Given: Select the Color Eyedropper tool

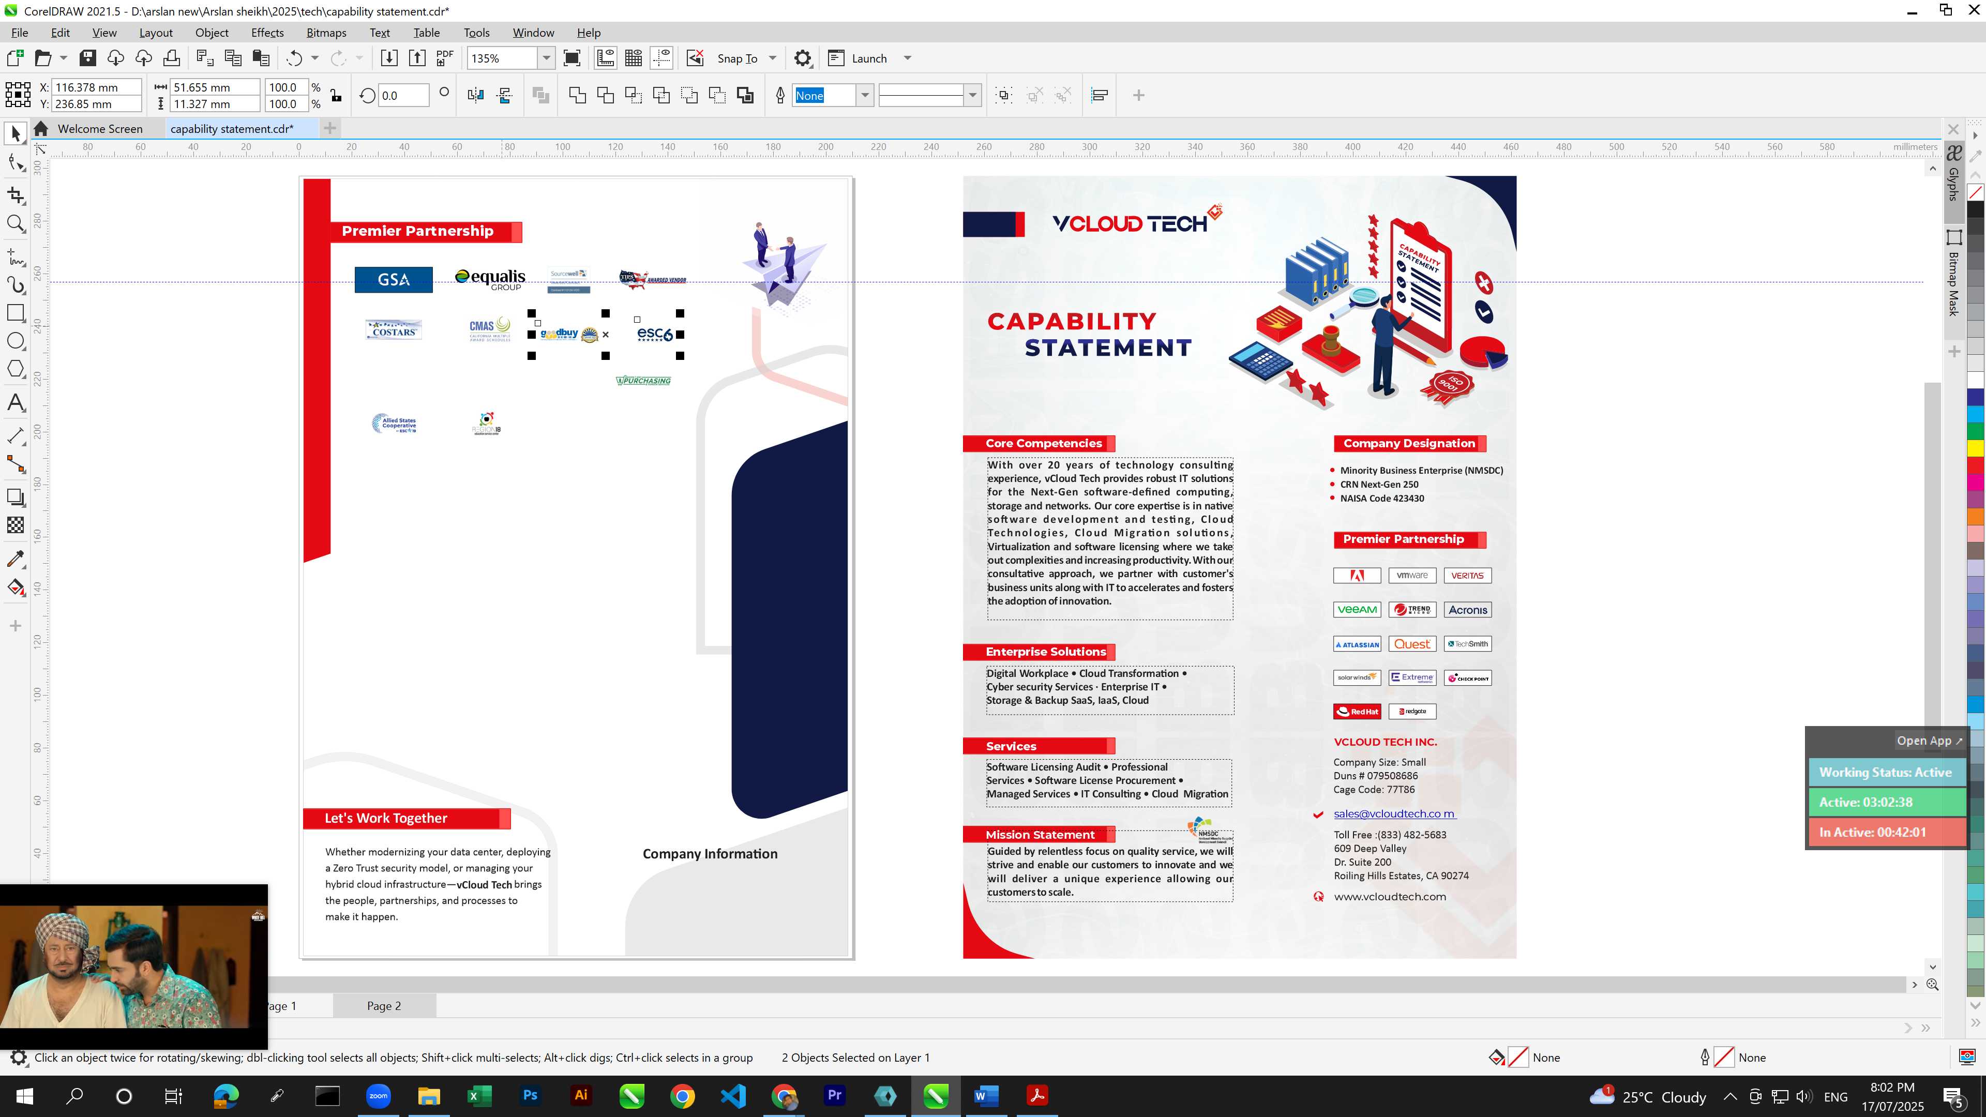Looking at the screenshot, I should pos(16,559).
